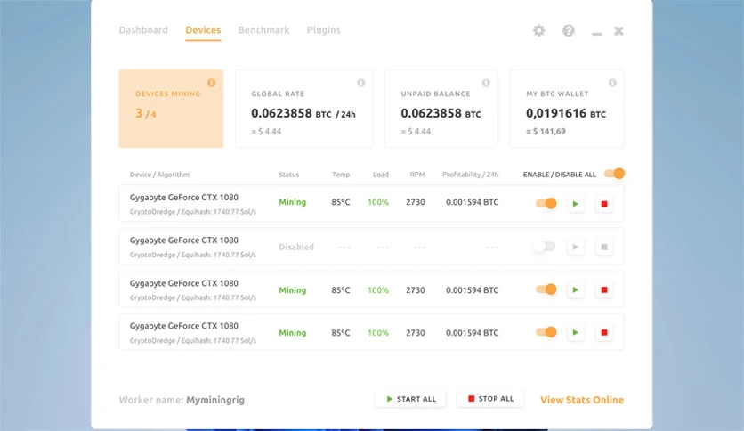Viewport: 744px width, 431px height.
Task: Show info for Devices Mining card
Action: (212, 83)
